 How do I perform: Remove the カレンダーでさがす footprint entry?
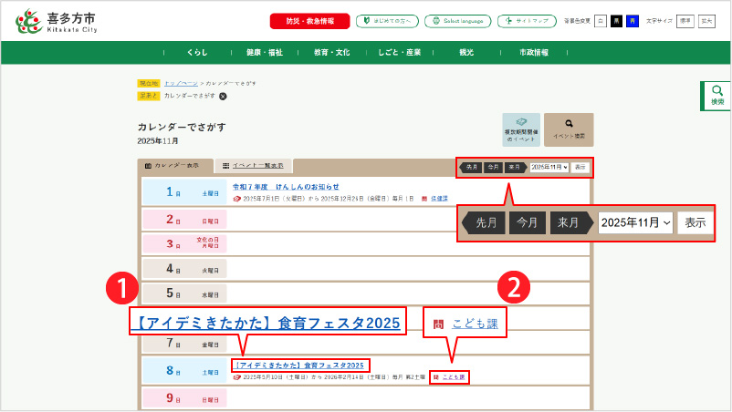point(223,97)
